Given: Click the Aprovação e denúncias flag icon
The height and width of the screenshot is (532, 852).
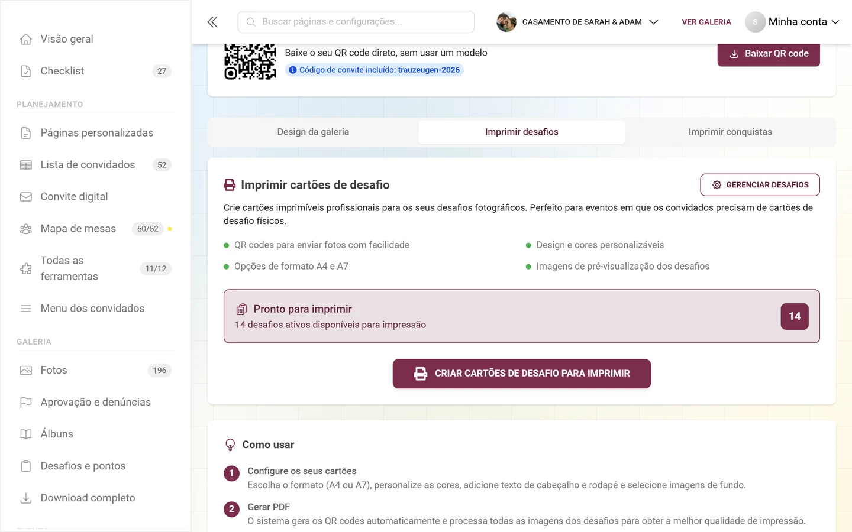Looking at the screenshot, I should pos(26,403).
